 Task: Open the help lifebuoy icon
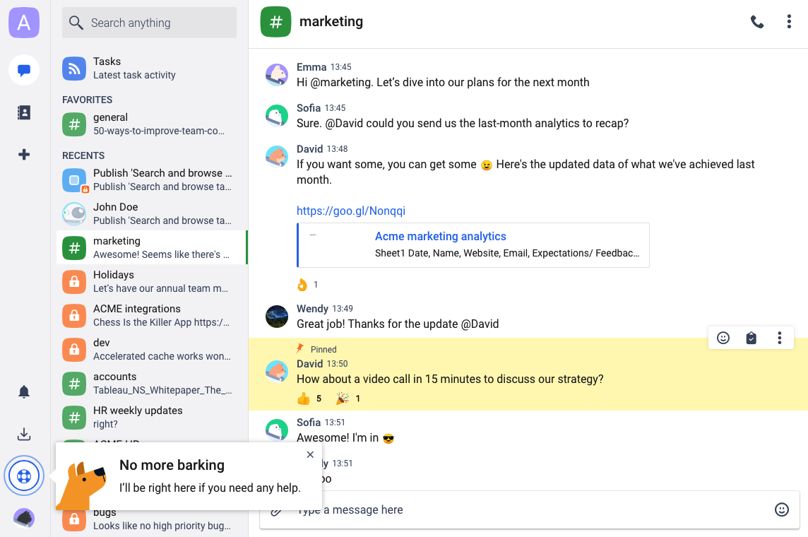(24, 476)
